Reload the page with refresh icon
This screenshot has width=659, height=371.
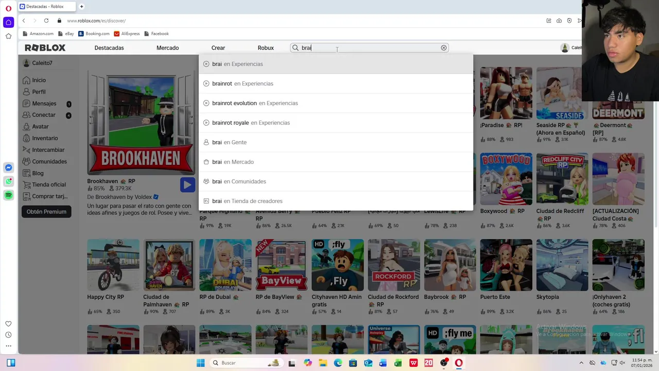(x=46, y=21)
